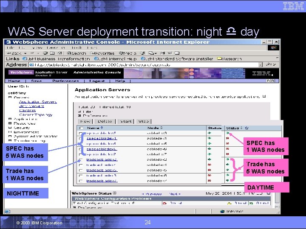The height and width of the screenshot is (229, 306).
Task: Click help icon after Application Servers description
Action: [264, 96]
